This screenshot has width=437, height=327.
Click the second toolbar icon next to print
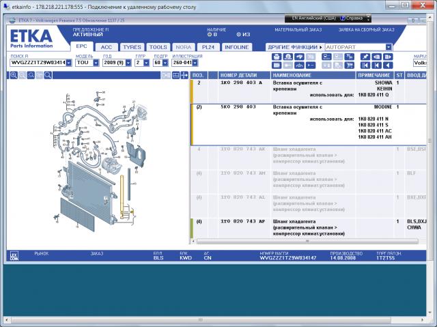click(x=287, y=57)
